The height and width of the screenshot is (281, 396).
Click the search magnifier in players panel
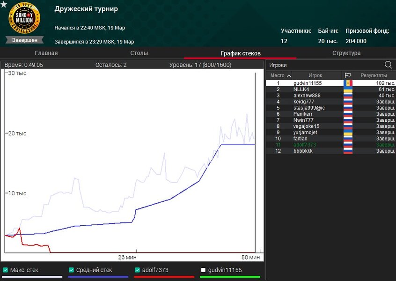(x=388, y=65)
